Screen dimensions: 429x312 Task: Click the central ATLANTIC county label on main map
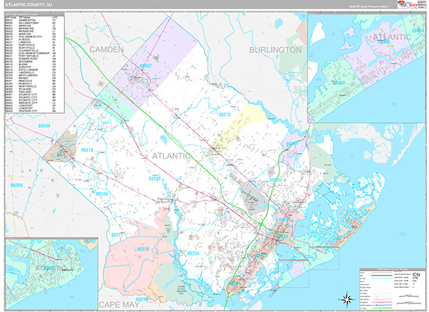[171, 156]
